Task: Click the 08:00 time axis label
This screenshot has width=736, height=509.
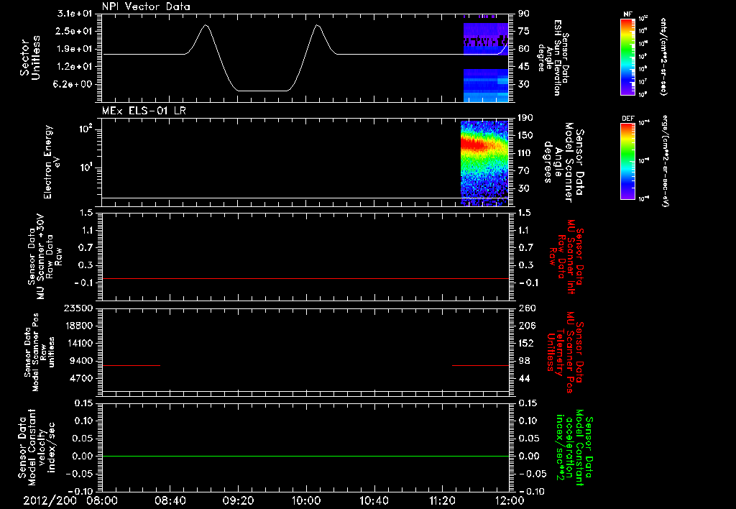Action: click(102, 500)
